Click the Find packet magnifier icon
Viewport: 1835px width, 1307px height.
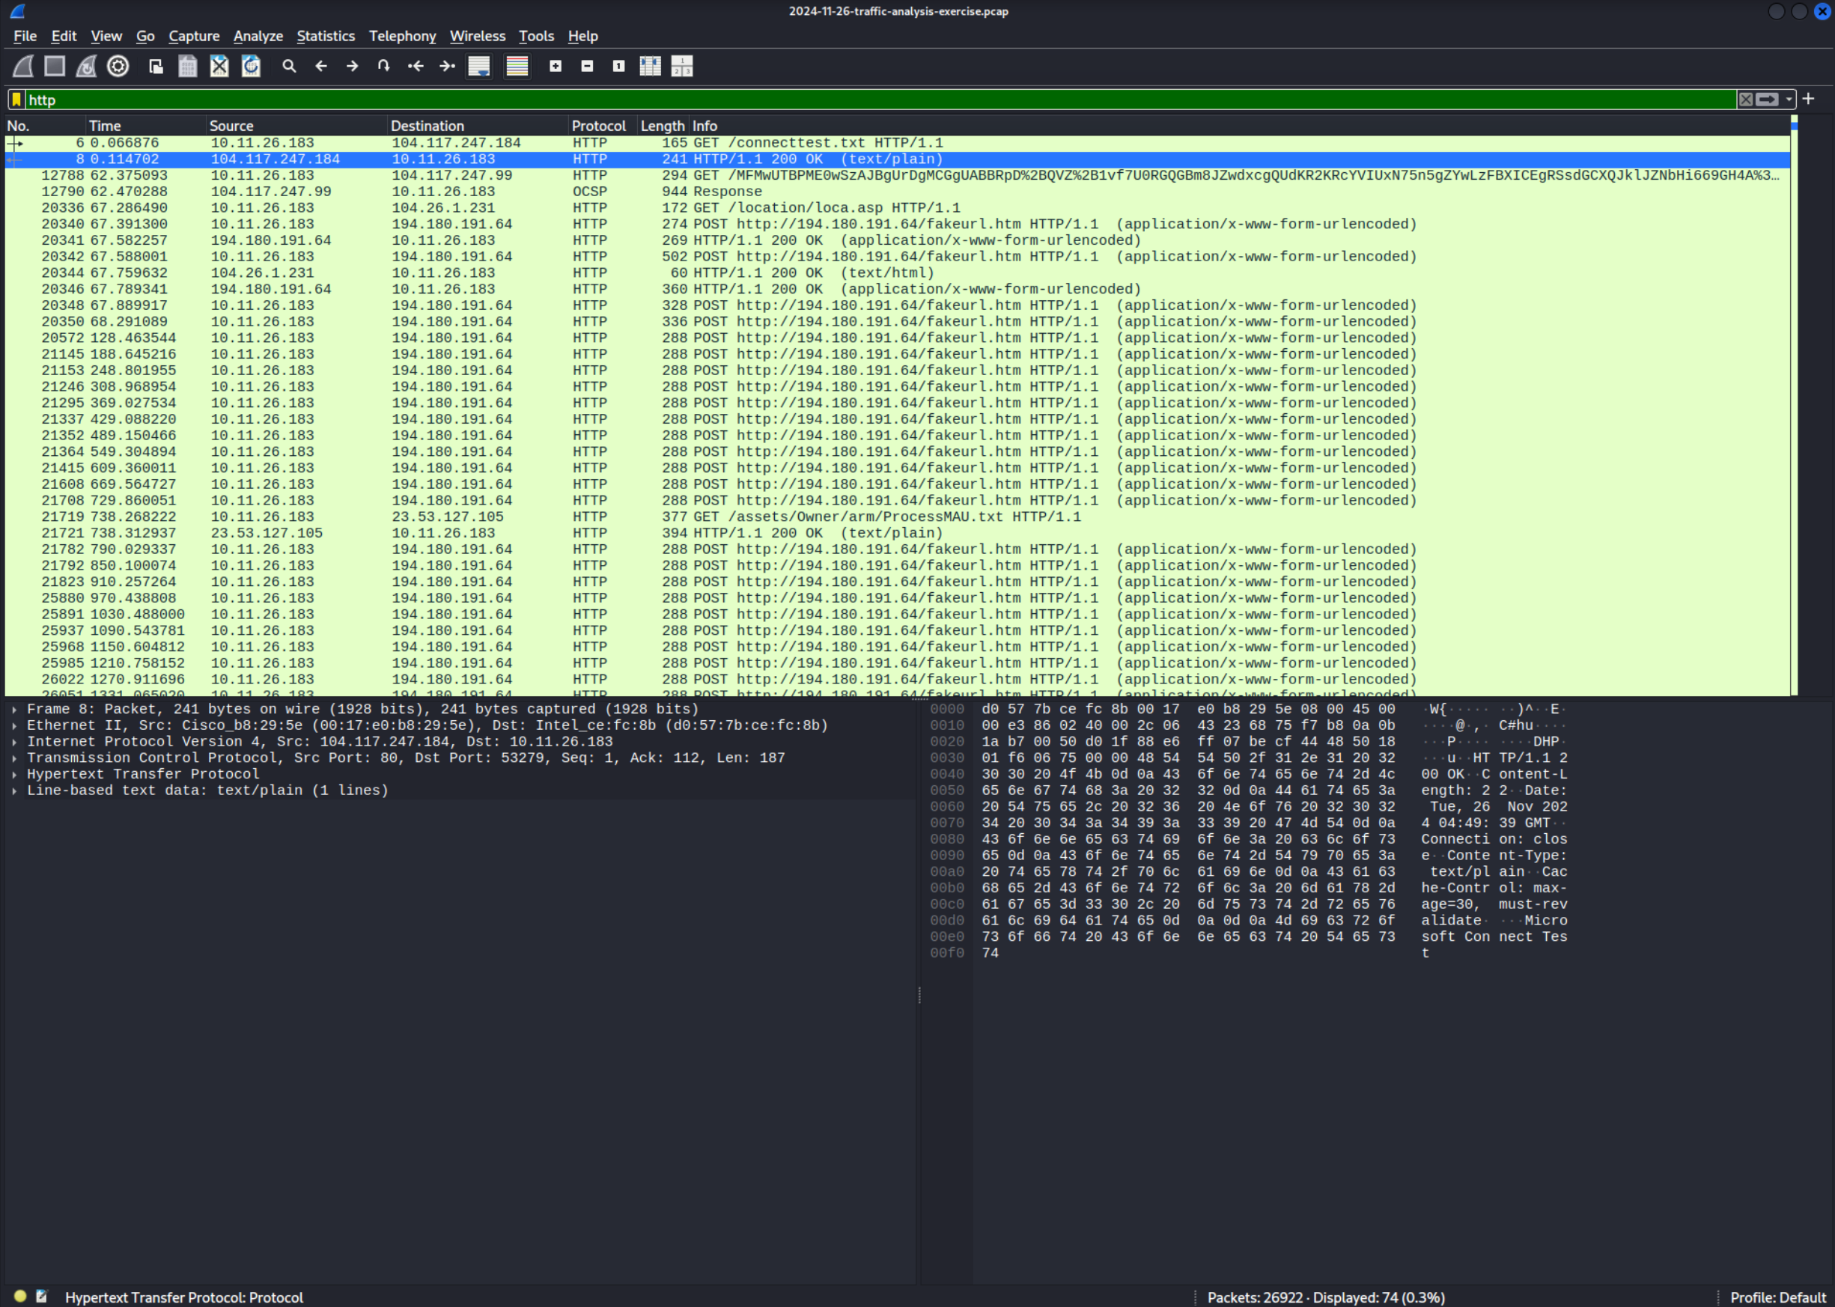[x=289, y=66]
